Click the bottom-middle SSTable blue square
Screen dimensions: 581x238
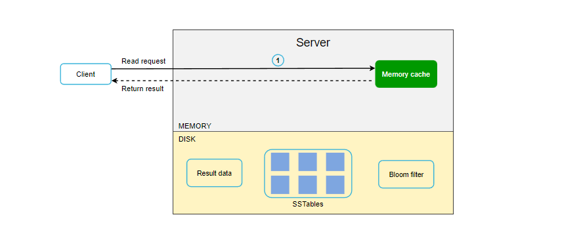coord(307,185)
